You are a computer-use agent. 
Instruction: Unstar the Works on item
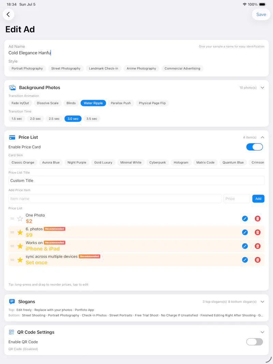[20, 246]
